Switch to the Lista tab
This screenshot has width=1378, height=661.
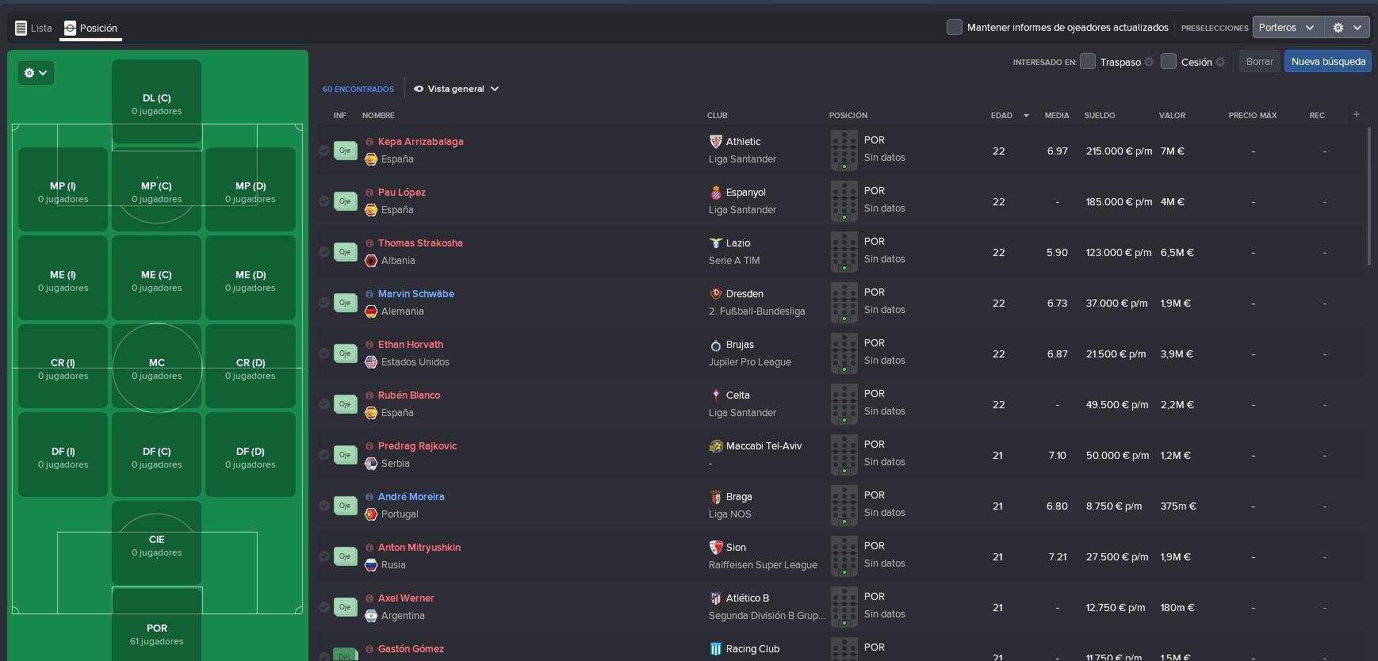click(33, 28)
